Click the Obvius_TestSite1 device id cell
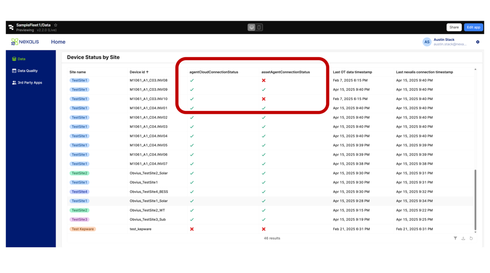 [x=143, y=183]
